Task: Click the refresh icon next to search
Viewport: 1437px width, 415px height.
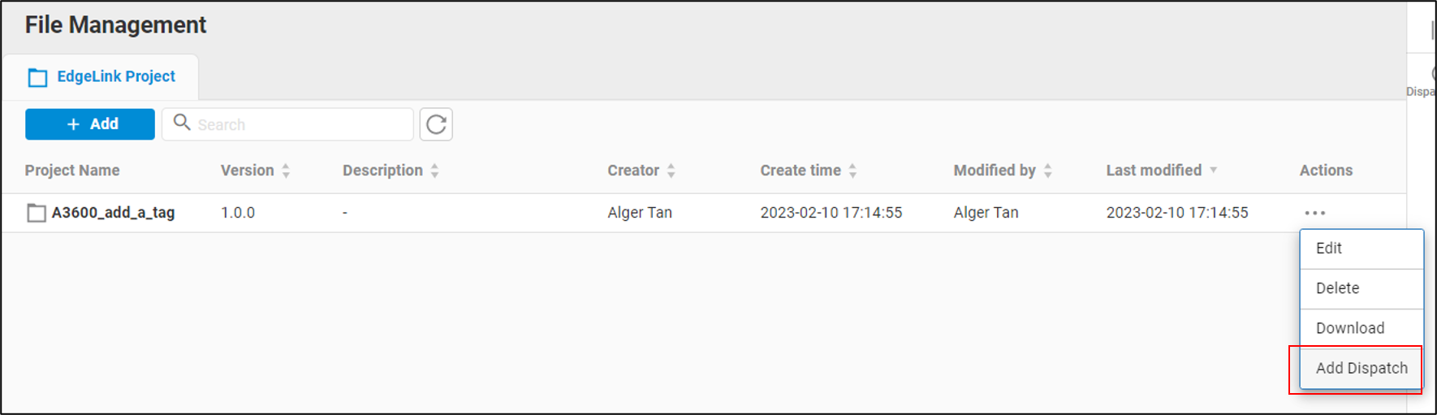Action: click(436, 124)
